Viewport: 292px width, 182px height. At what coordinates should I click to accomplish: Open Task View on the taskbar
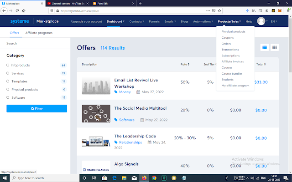[94, 178]
